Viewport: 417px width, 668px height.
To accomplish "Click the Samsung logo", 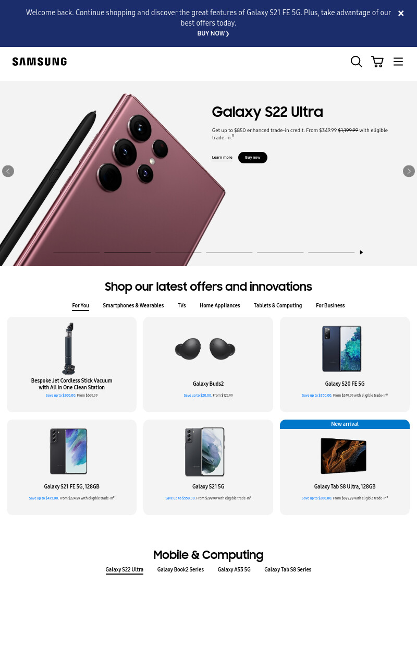I will tap(40, 62).
